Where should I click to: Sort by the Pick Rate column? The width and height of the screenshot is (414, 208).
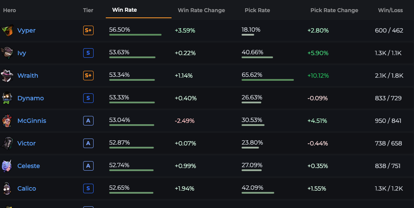[x=257, y=10]
